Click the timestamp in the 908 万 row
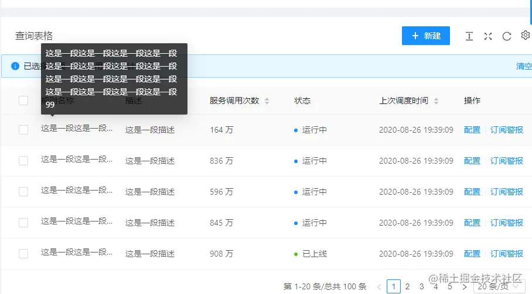532x294 pixels. (416, 254)
